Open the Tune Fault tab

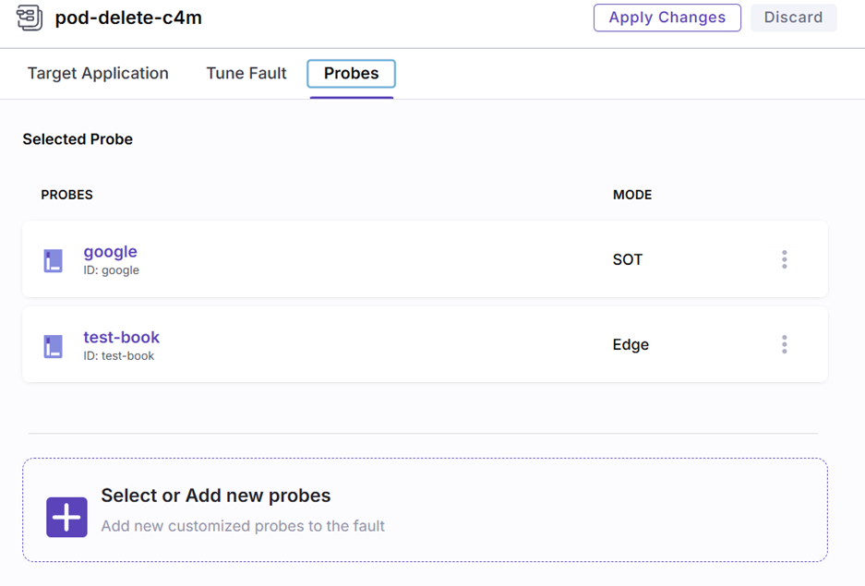246,74
